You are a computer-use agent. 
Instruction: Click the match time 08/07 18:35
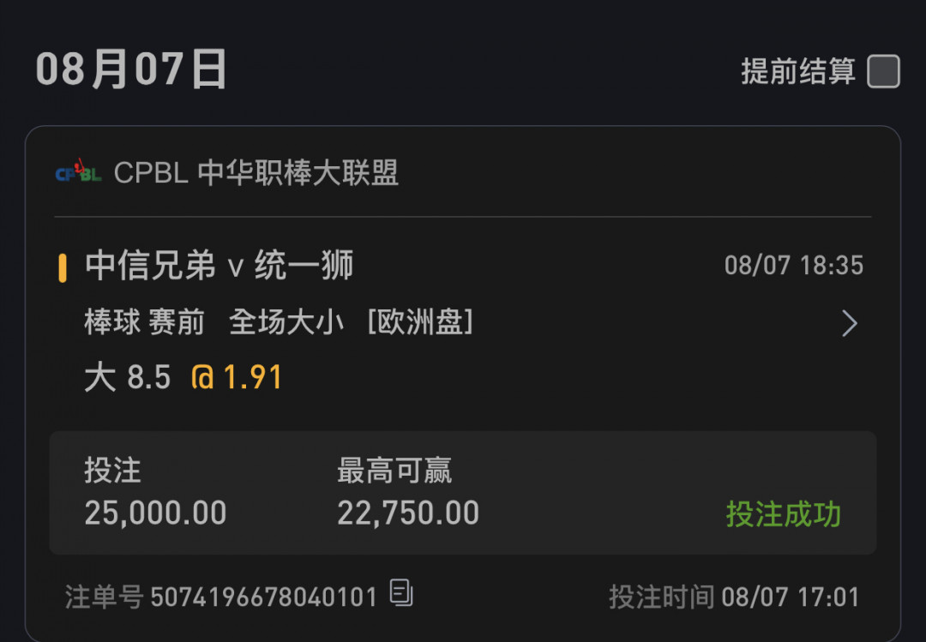tap(794, 265)
